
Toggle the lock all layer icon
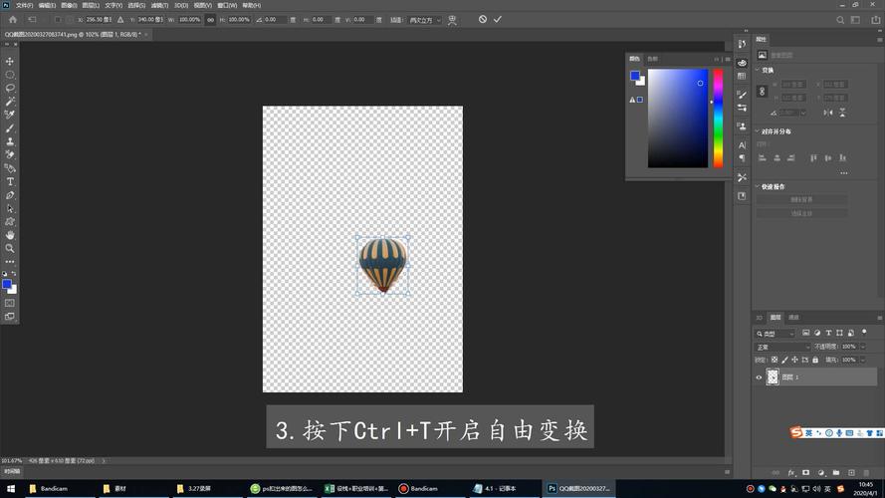pos(816,360)
